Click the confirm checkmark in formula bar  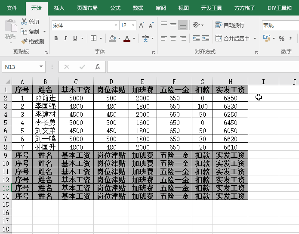pyautogui.click(x=82, y=67)
